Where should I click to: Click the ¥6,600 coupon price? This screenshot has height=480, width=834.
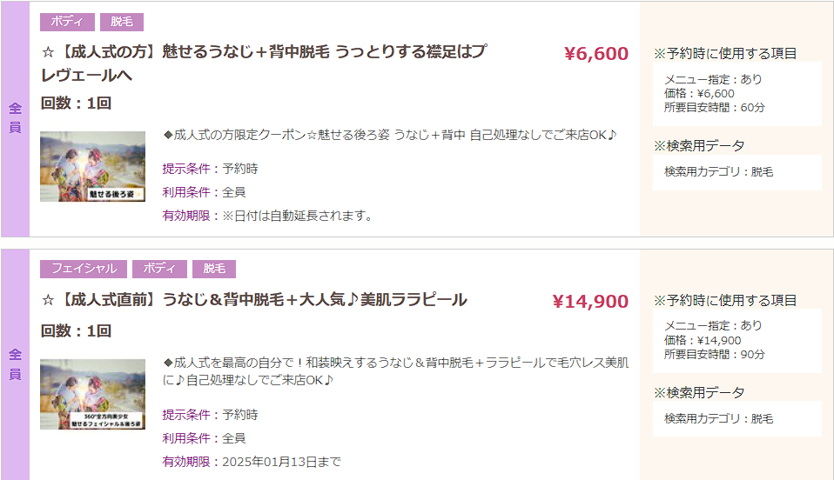pyautogui.click(x=596, y=54)
